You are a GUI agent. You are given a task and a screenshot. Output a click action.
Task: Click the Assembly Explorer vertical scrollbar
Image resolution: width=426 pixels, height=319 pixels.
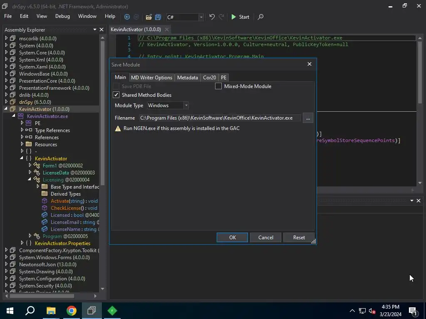(102, 113)
